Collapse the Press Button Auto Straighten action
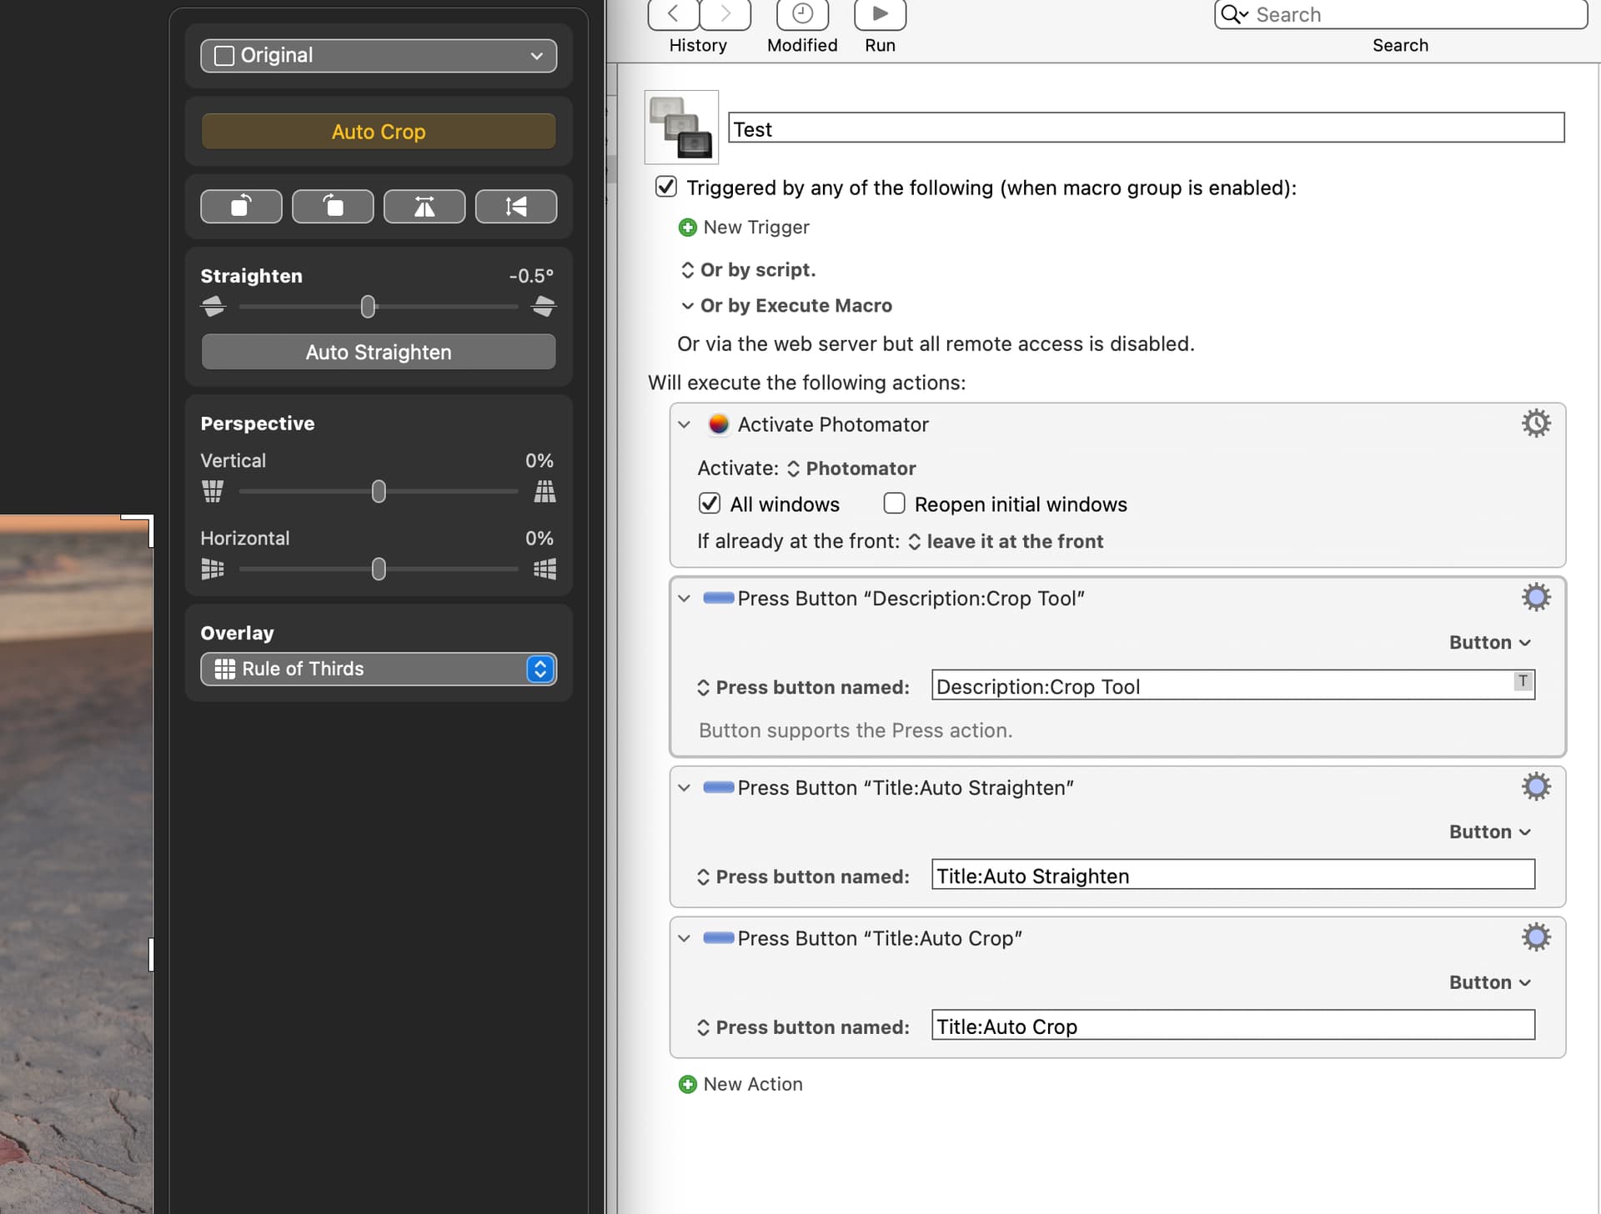The width and height of the screenshot is (1601, 1214). click(684, 788)
